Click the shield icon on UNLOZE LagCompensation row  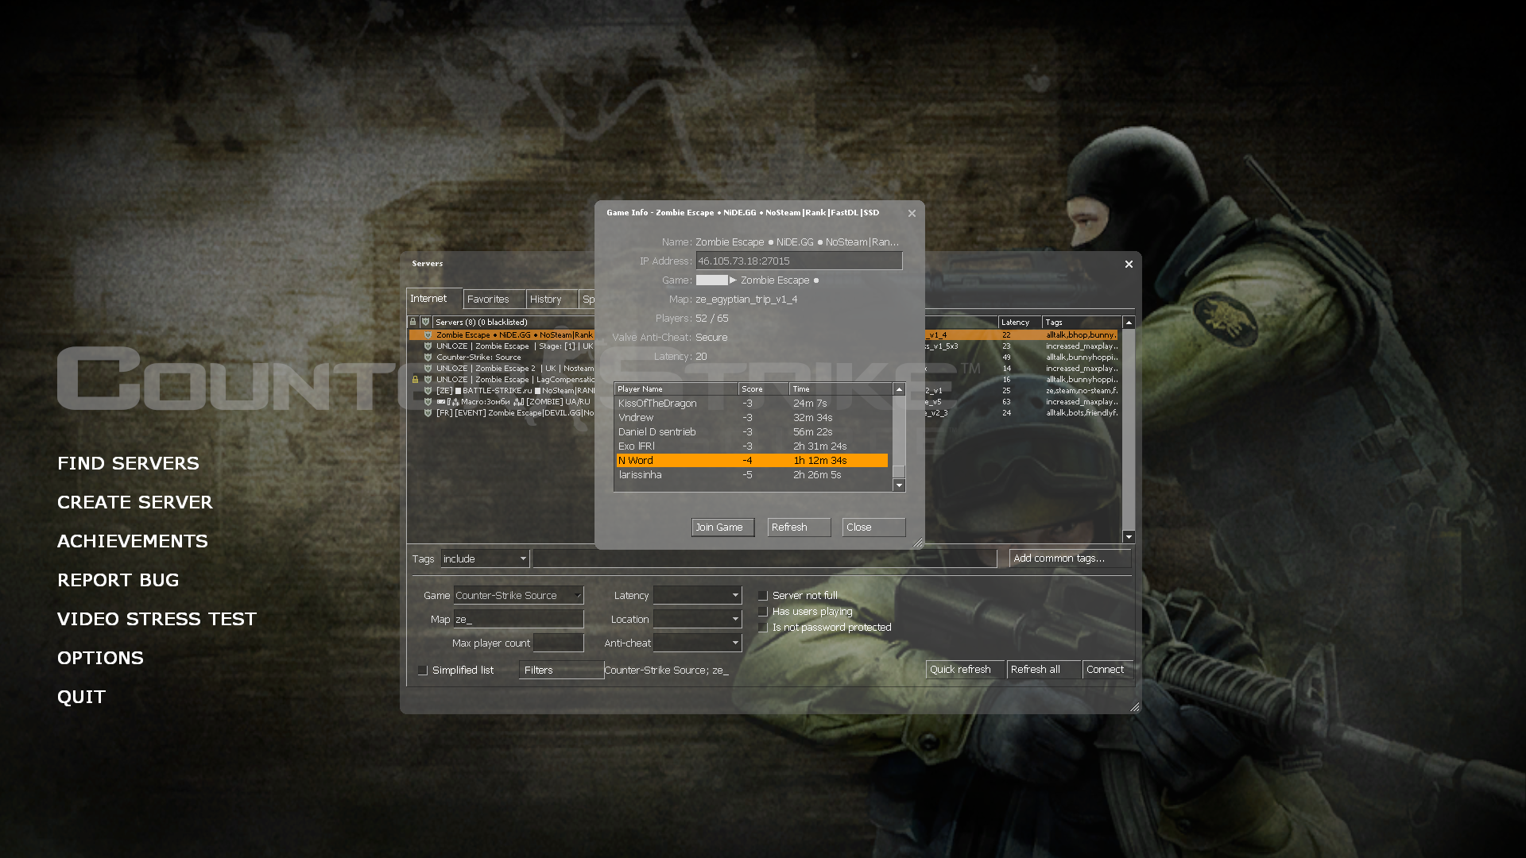[x=428, y=380]
